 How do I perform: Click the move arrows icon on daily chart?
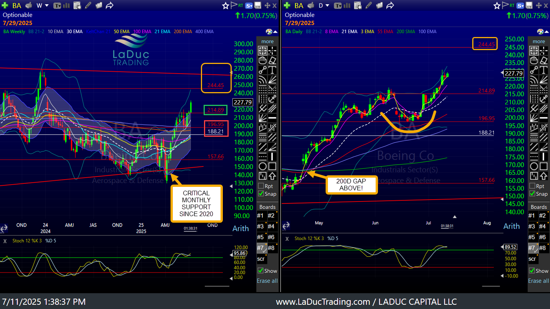pos(538,5)
